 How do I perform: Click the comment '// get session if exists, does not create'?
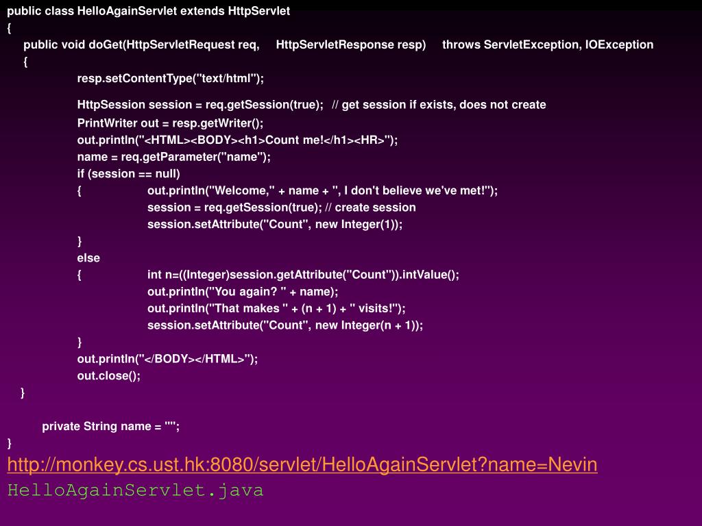439,105
